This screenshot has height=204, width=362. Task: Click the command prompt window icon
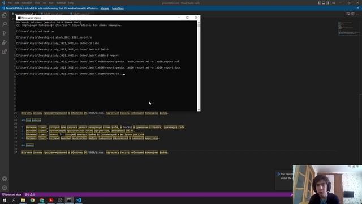tap(19, 18)
